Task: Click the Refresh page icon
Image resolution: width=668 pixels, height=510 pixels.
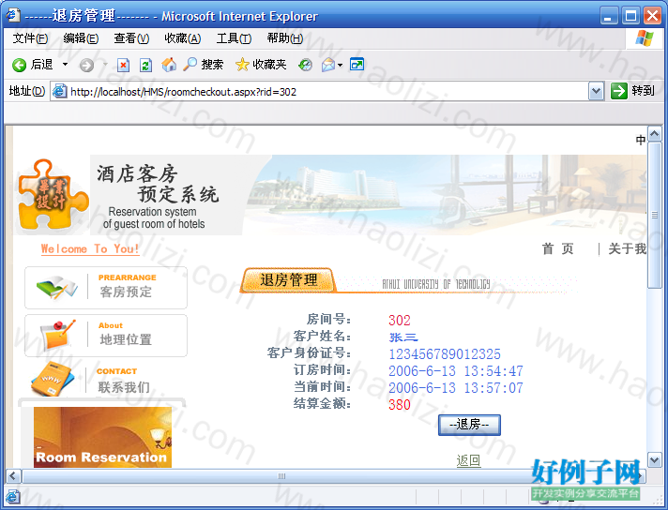Action: point(145,65)
